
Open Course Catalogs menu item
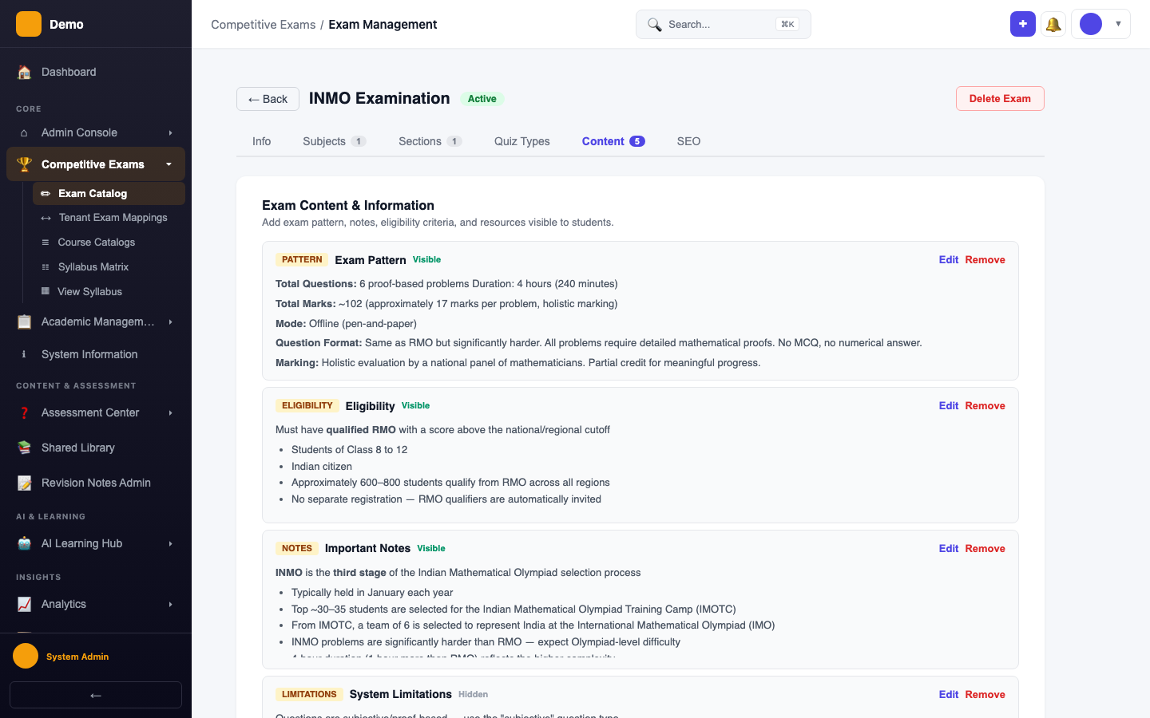coord(109,243)
